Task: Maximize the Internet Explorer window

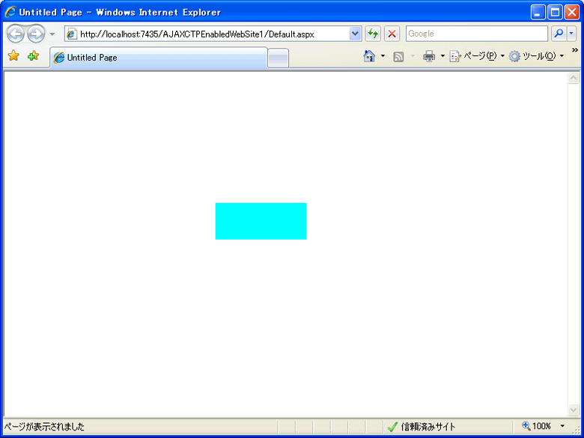Action: click(x=555, y=13)
